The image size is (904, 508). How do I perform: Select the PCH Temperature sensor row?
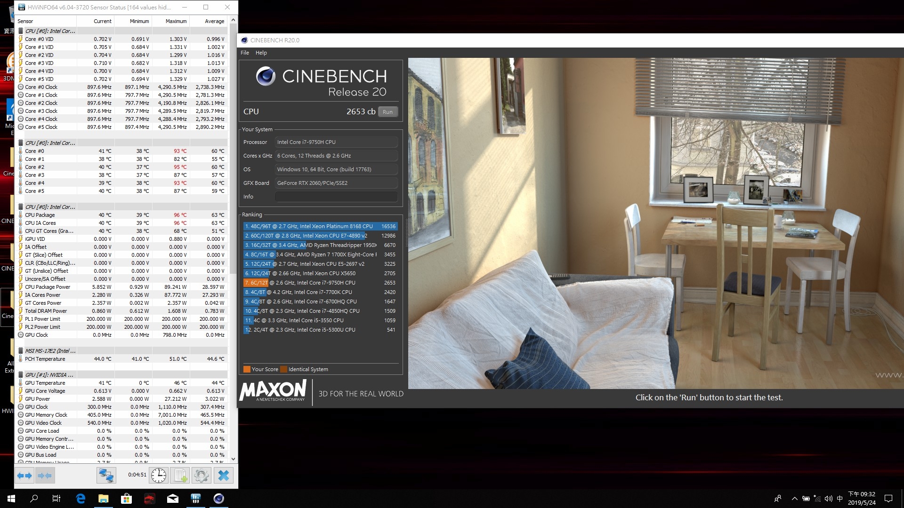(121, 359)
